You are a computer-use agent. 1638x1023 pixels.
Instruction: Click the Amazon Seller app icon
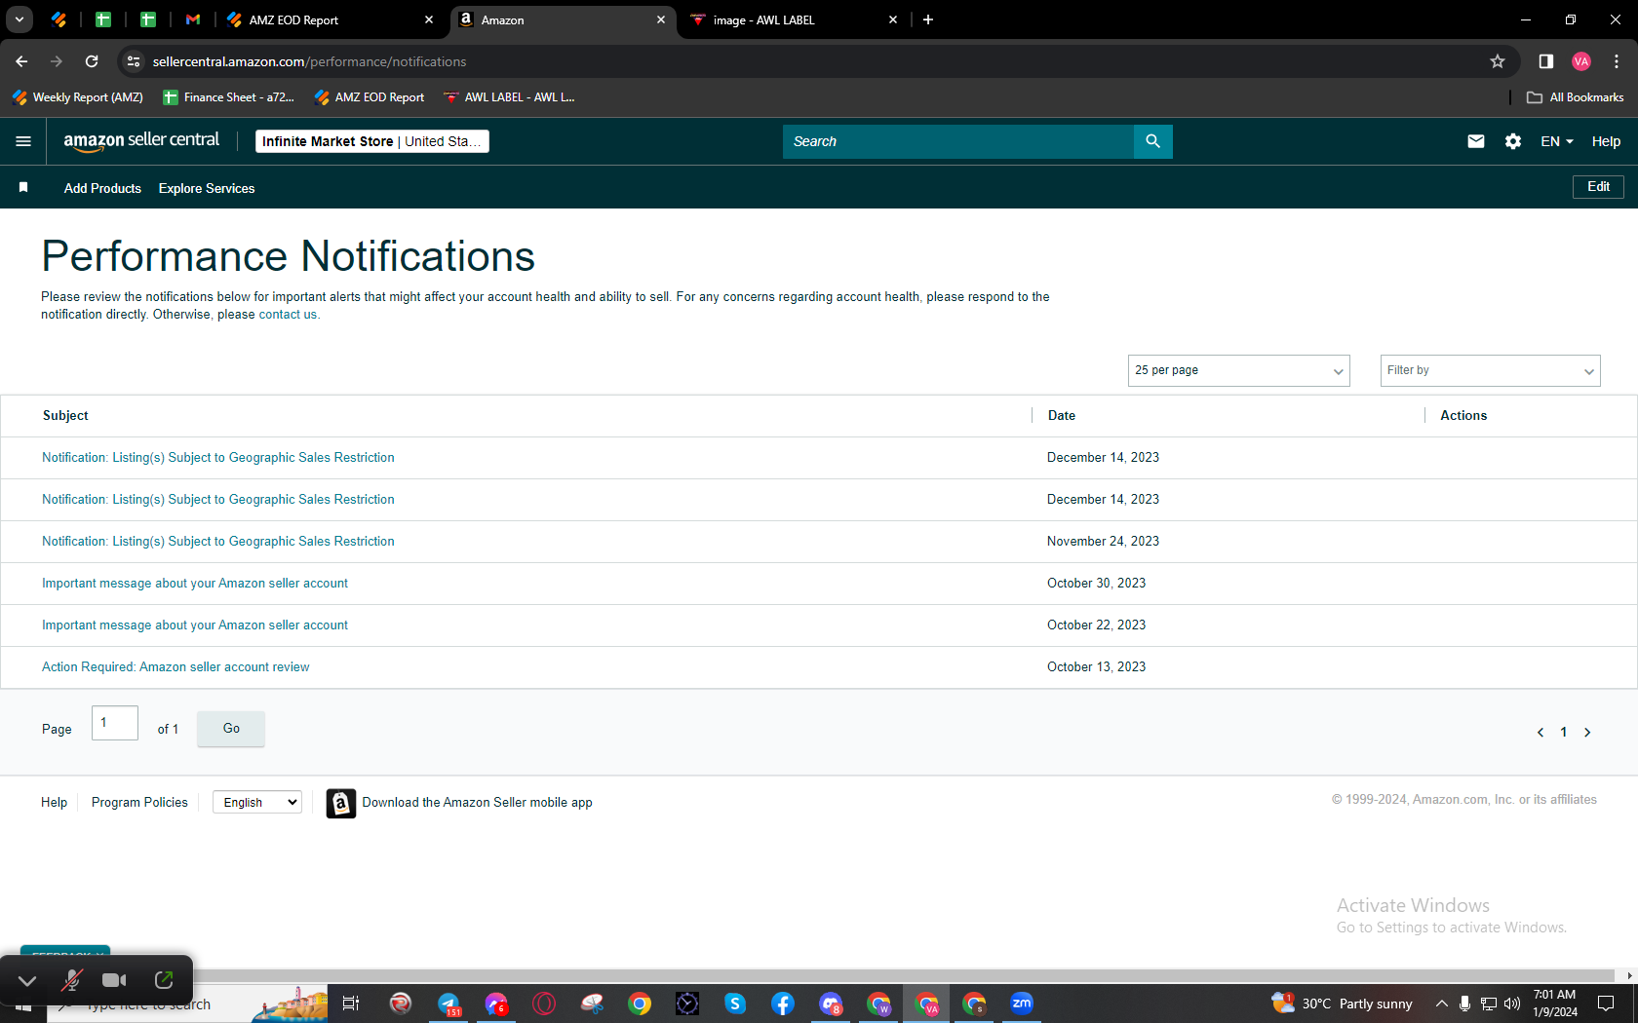point(341,803)
